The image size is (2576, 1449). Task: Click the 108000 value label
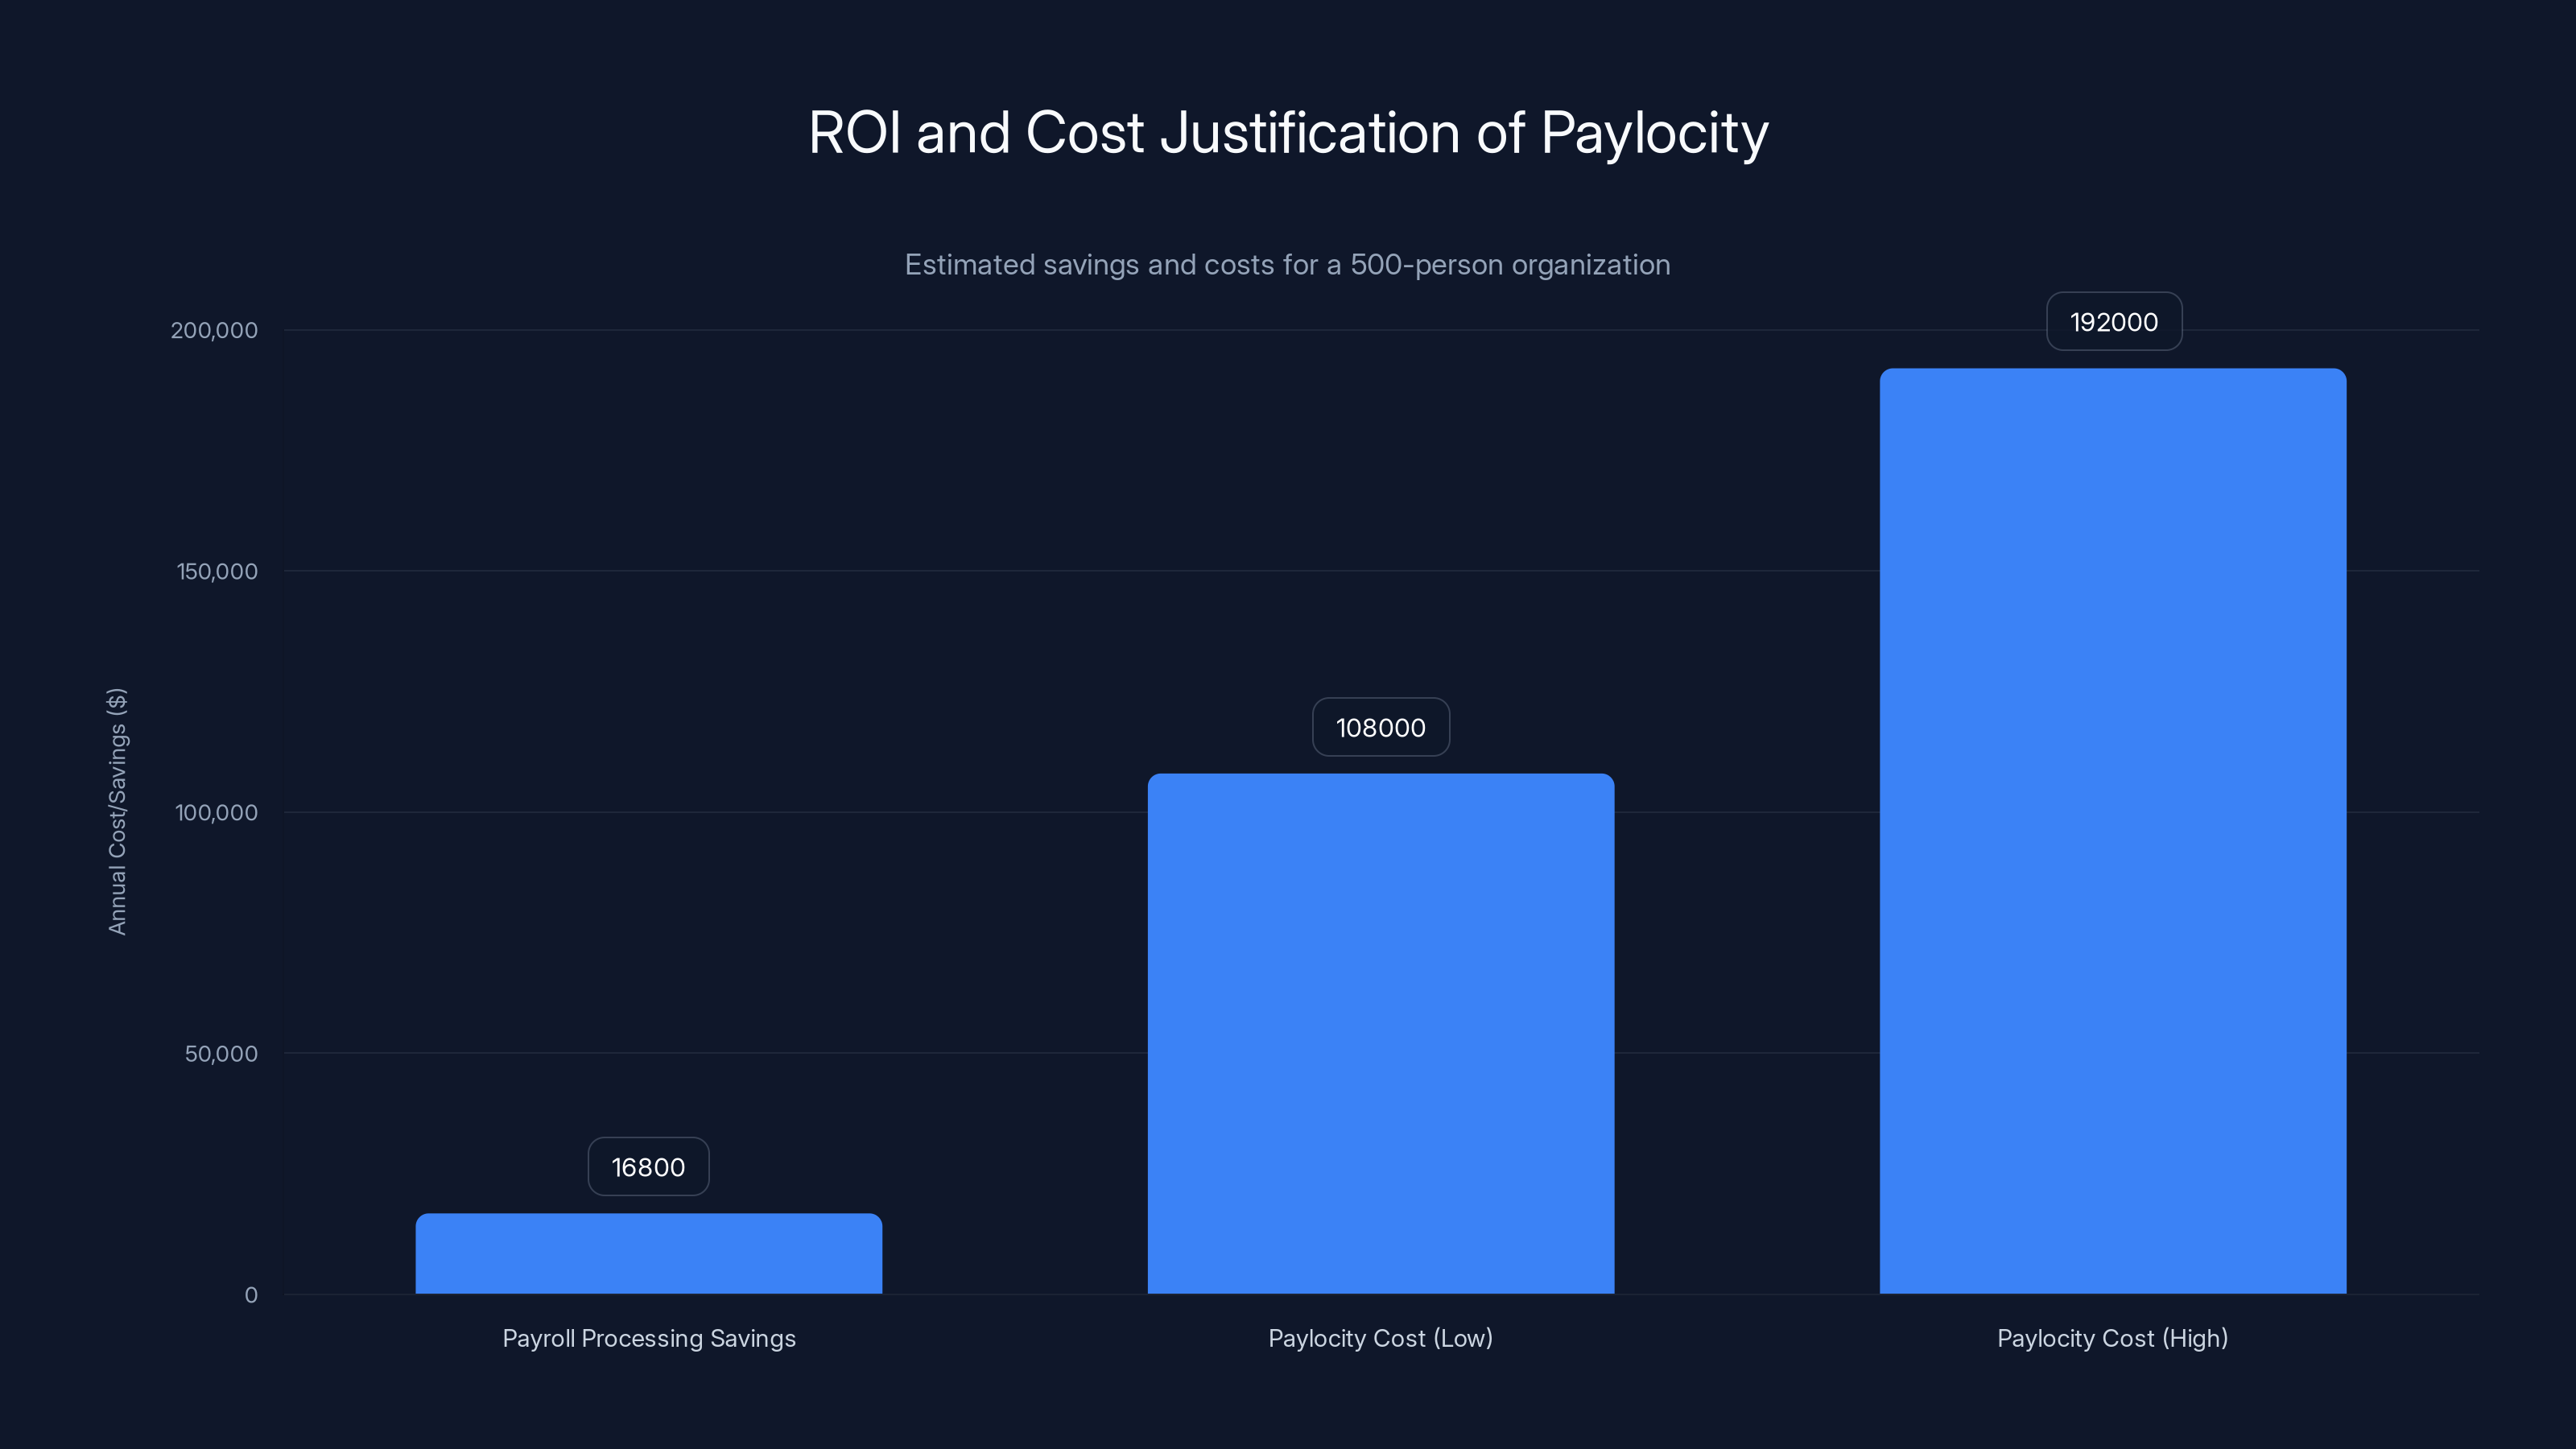(1381, 727)
